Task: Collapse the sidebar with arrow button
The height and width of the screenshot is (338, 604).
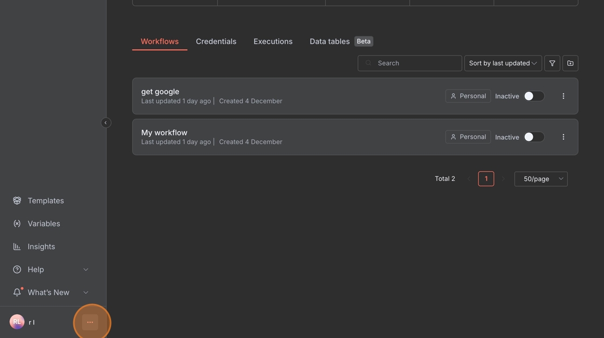Action: tap(106, 123)
